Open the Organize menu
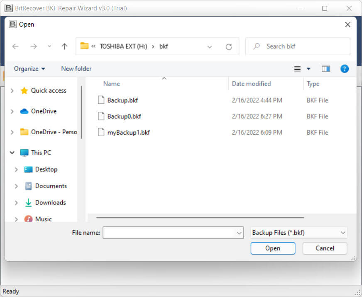 click(29, 69)
